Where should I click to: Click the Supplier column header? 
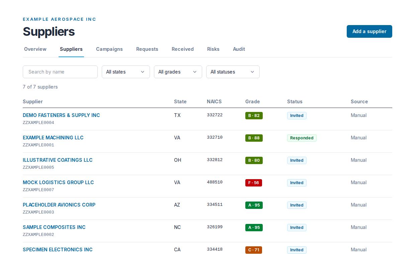[x=33, y=102]
